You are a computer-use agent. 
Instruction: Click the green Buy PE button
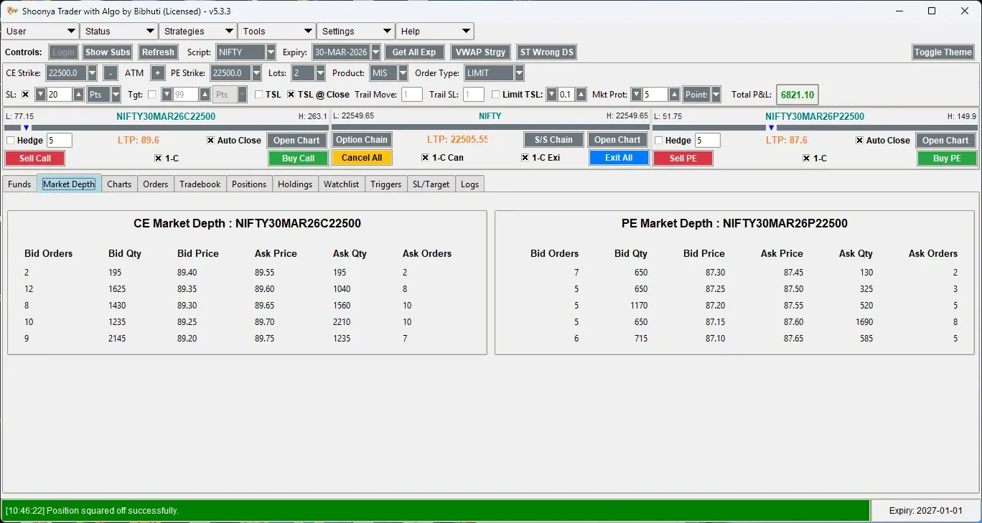[947, 159]
